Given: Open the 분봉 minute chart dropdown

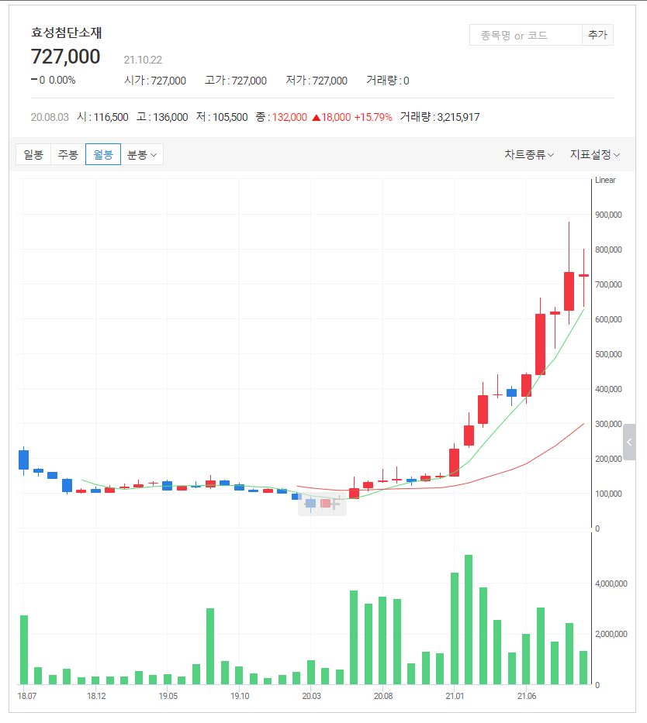Looking at the screenshot, I should click(x=142, y=154).
